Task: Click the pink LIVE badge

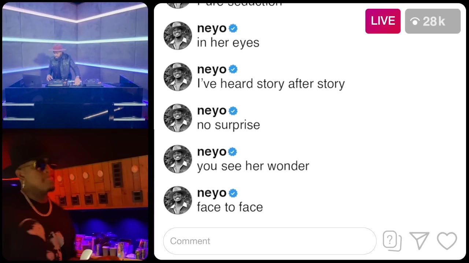Action: click(x=383, y=21)
